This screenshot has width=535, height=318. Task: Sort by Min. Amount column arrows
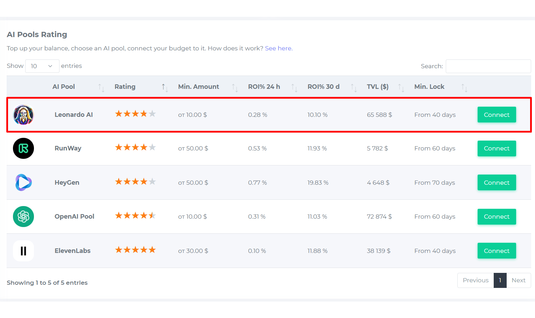point(235,87)
